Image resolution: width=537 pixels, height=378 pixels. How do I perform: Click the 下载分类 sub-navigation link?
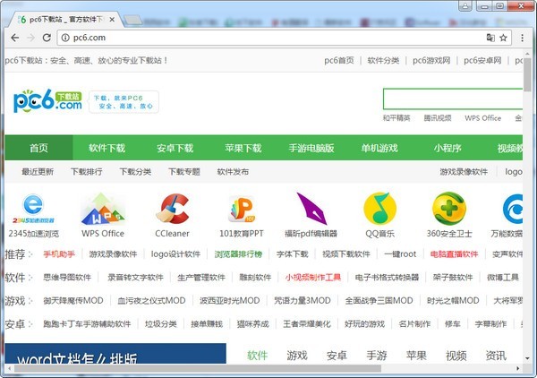tap(135, 172)
